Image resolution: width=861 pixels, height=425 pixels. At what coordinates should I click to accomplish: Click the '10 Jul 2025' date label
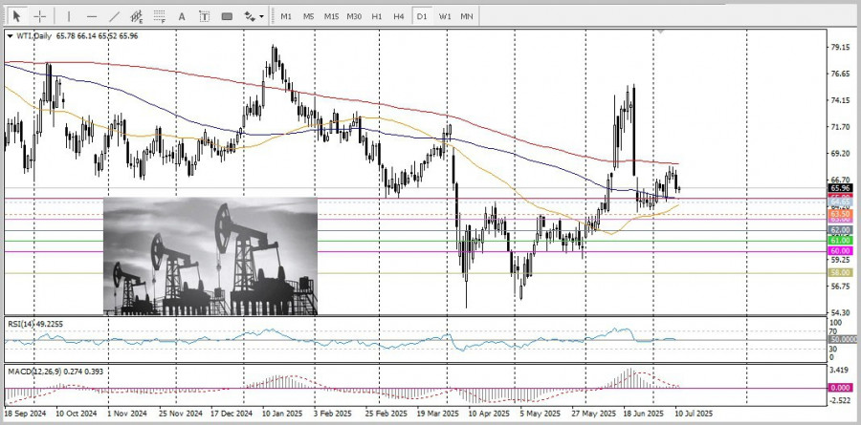point(693,413)
